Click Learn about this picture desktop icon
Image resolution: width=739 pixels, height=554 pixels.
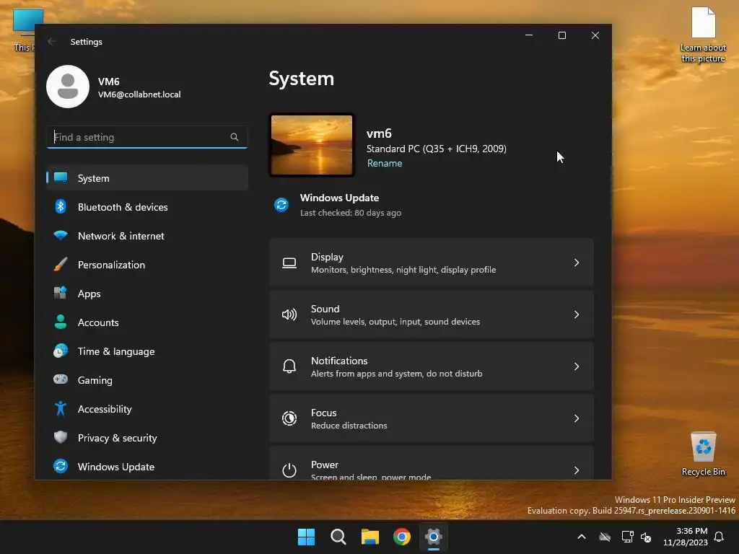pos(703,35)
